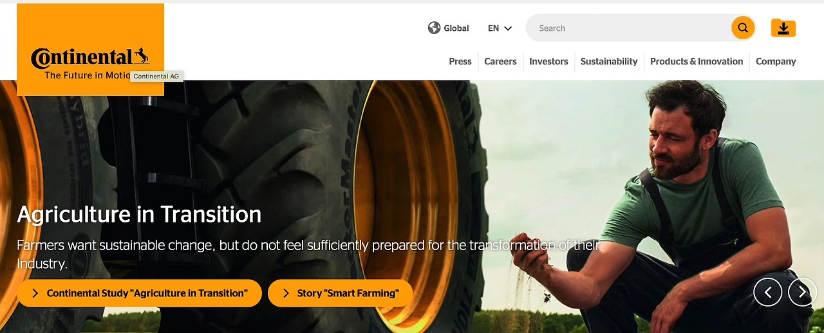Open Continental Study "Agriculture in Transition"
Viewport: 824px width, 333px height.
pyautogui.click(x=139, y=293)
